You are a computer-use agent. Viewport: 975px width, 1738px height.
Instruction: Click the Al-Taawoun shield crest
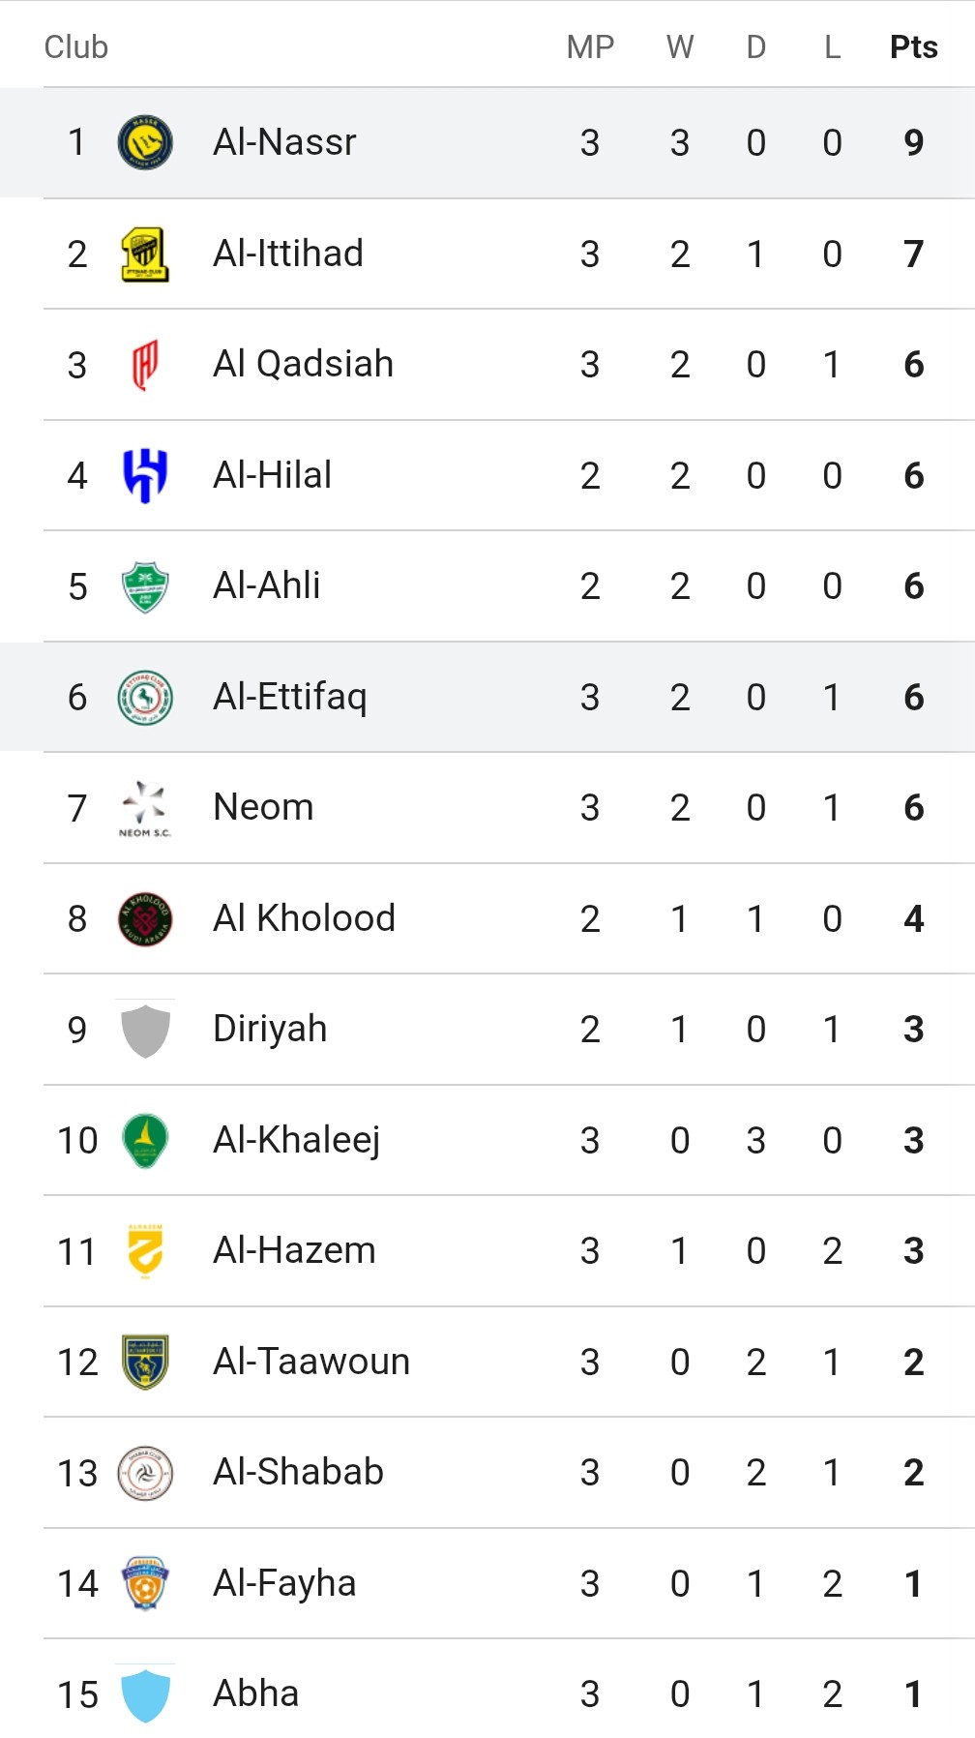(145, 1363)
